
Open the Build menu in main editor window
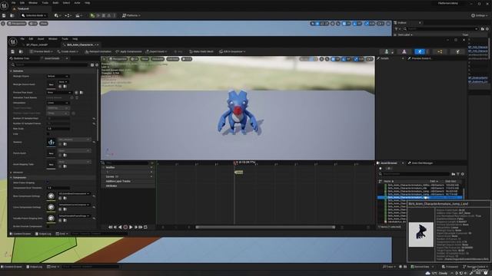pyautogui.click(x=55, y=3)
